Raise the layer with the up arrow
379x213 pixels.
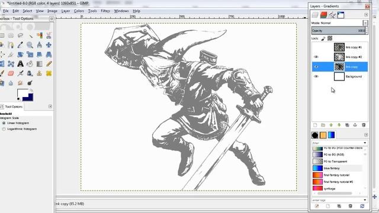[x=331, y=125]
